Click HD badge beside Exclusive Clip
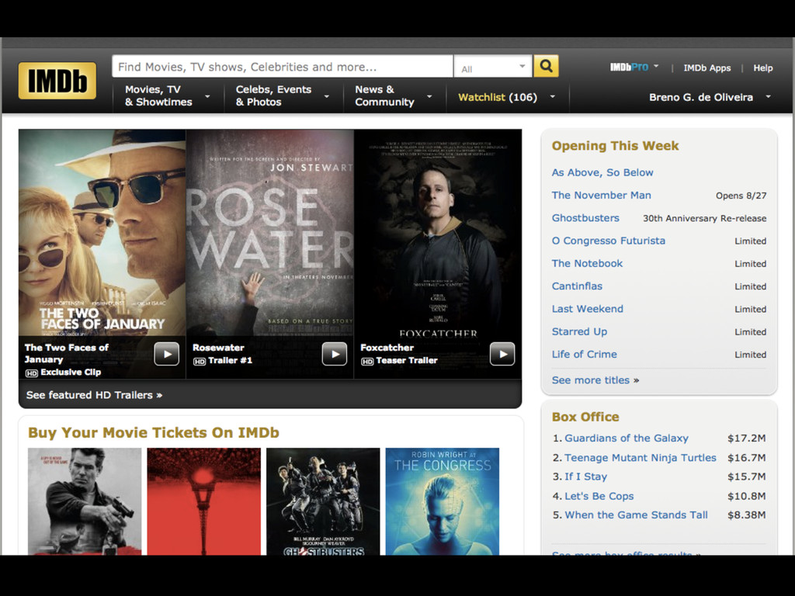This screenshot has width=795, height=596. [x=31, y=373]
